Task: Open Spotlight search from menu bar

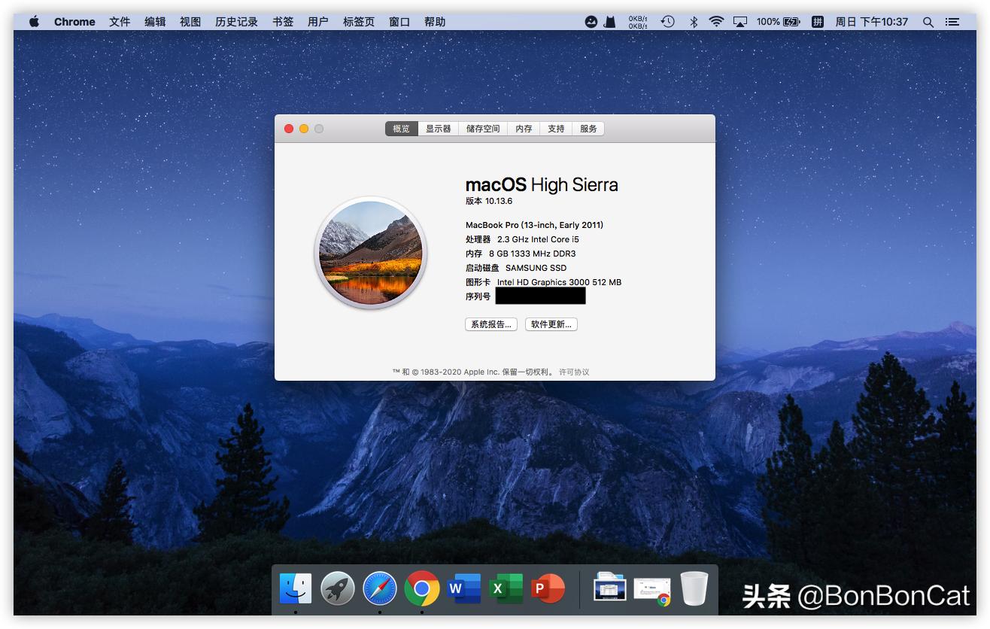Action: (928, 21)
